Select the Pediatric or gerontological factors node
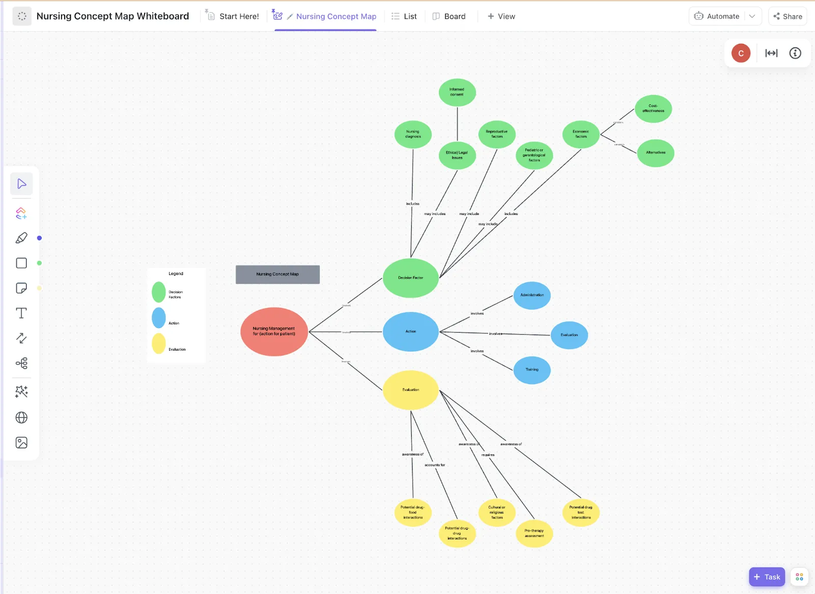 tap(534, 155)
